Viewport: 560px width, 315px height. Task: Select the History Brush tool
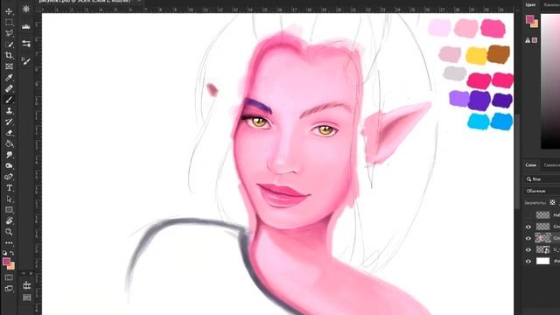(9, 122)
